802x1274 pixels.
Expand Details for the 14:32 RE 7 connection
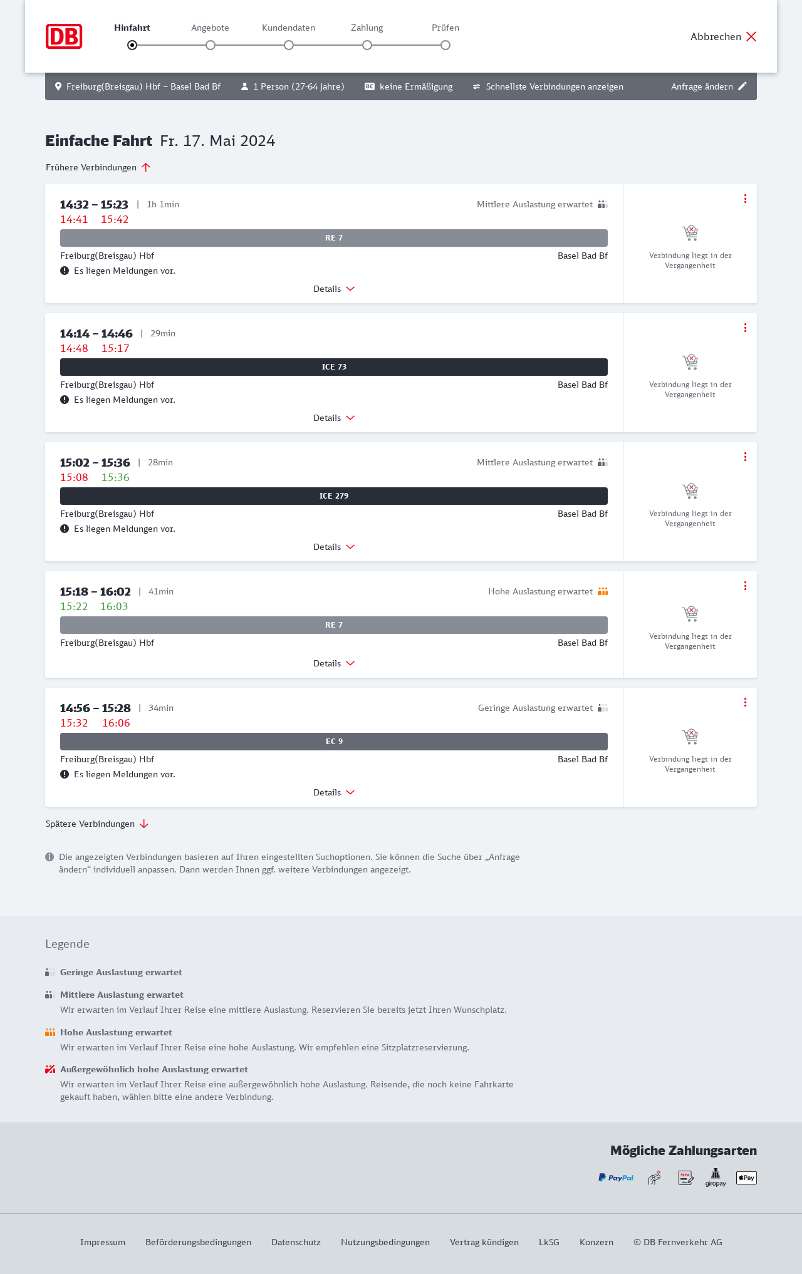pyautogui.click(x=334, y=289)
